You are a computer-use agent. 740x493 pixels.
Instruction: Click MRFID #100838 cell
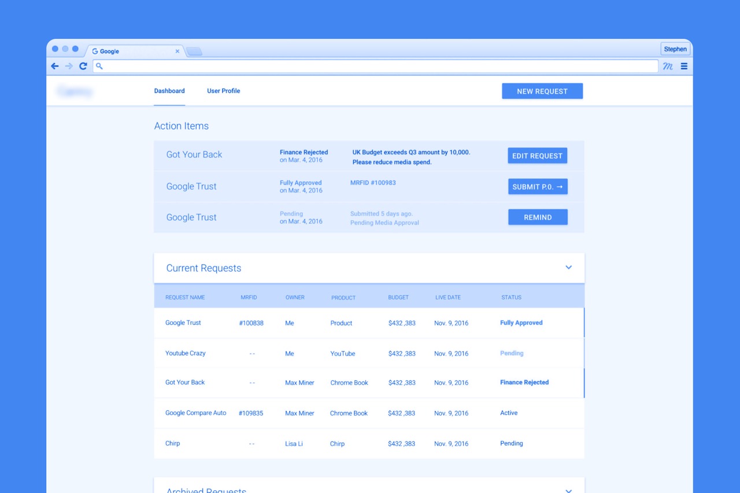click(251, 323)
